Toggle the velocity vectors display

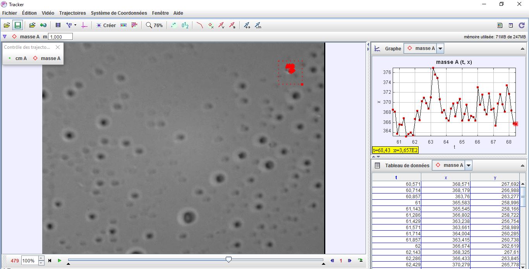coord(221,25)
